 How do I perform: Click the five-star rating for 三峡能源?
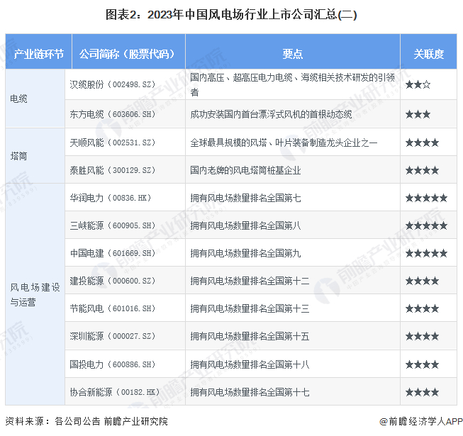[x=426, y=226]
